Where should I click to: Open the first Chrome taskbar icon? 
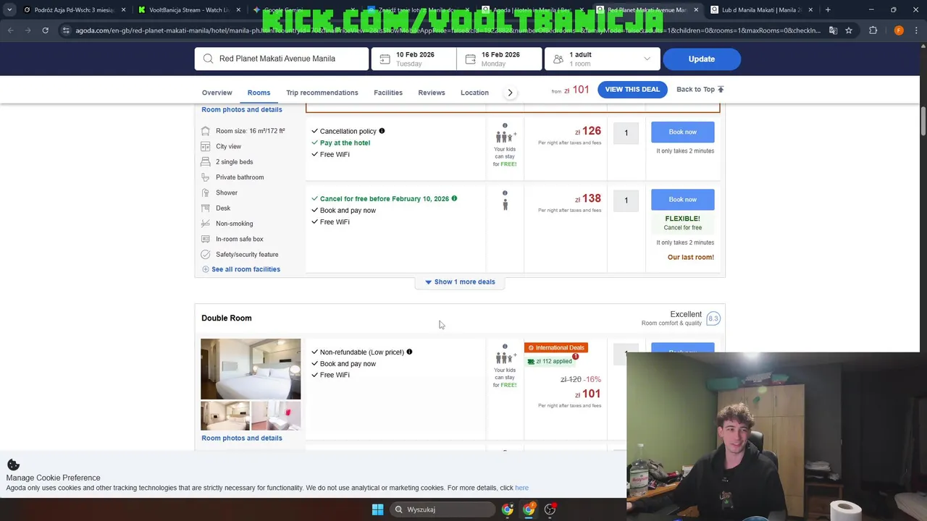pyautogui.click(x=508, y=509)
